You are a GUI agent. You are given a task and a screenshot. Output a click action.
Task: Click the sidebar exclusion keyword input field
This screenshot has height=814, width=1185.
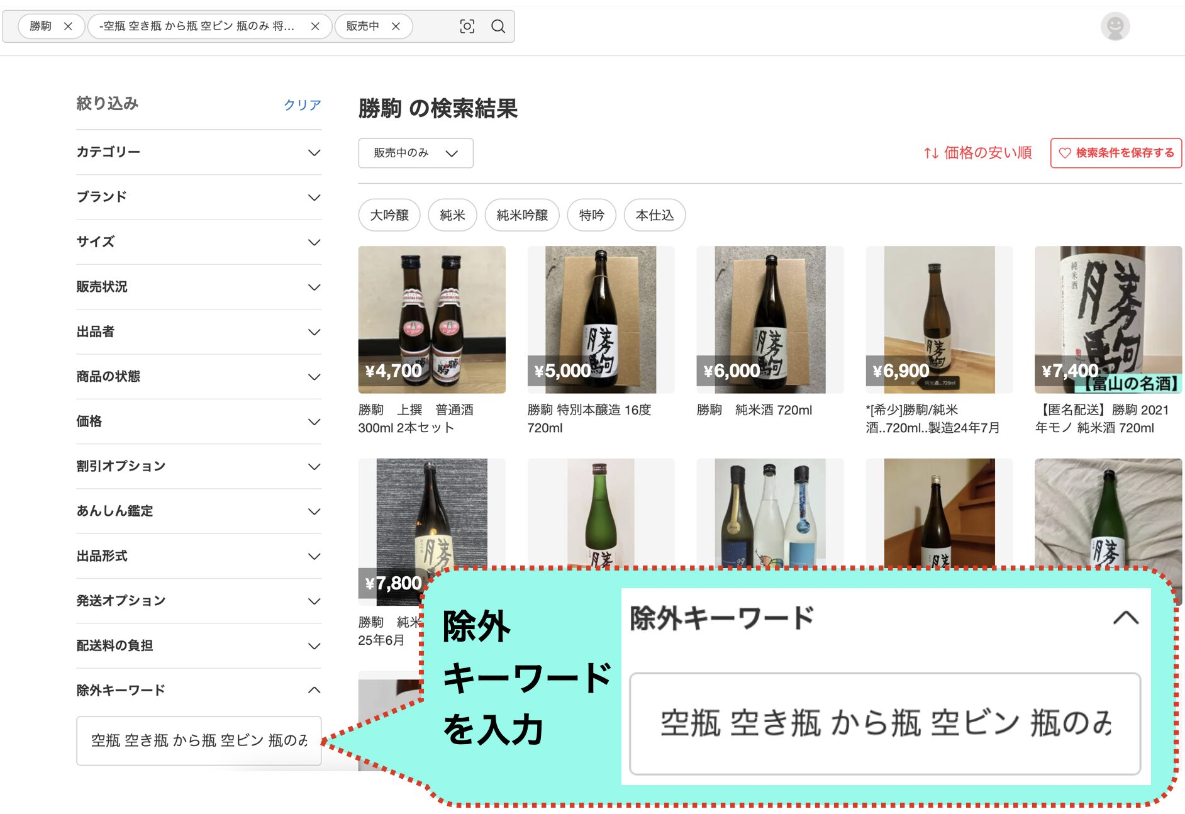(x=199, y=740)
